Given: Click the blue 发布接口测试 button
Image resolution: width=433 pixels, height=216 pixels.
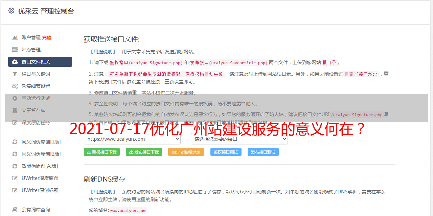Looking at the screenshot, I should (x=263, y=152).
